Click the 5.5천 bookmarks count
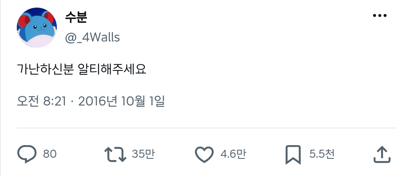The height and width of the screenshot is (176, 412). (x=322, y=154)
